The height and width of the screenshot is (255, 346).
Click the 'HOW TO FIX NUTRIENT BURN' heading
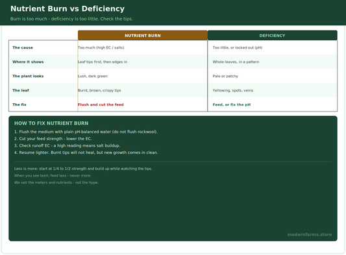point(51,123)
